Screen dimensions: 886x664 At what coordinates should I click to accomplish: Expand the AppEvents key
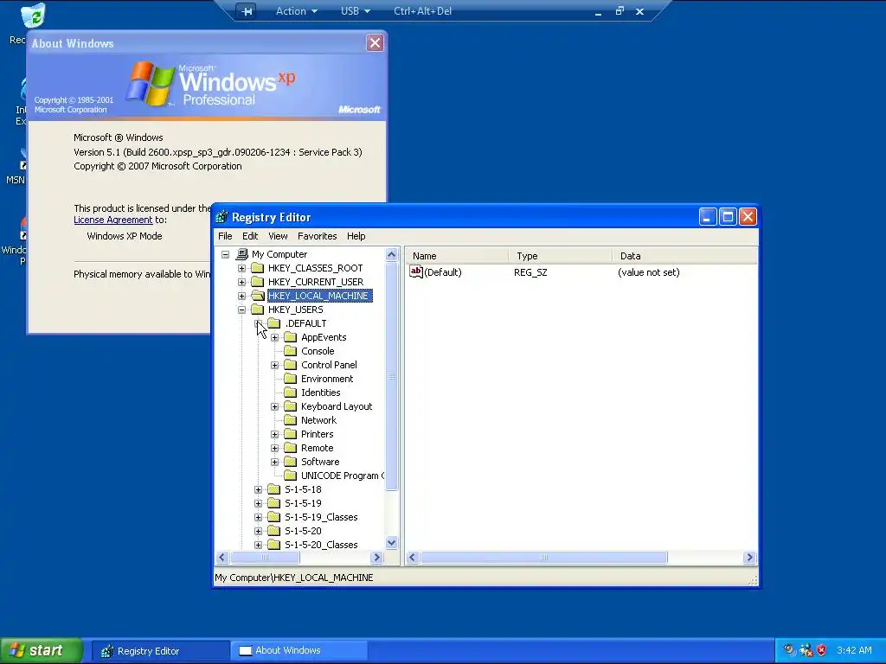pos(274,337)
